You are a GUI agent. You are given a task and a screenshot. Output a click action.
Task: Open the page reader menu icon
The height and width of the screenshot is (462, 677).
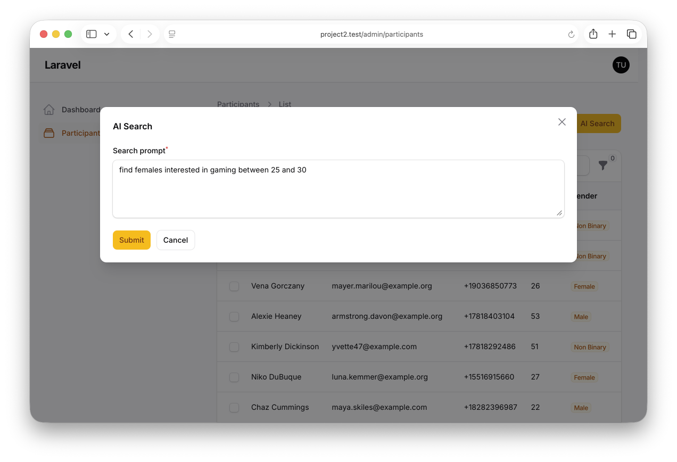[x=172, y=34]
